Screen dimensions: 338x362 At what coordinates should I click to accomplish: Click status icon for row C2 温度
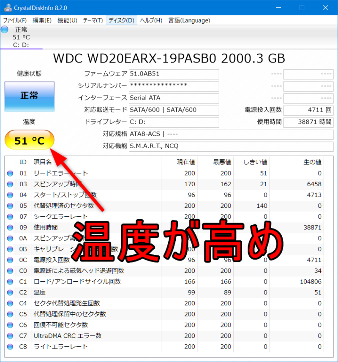(x=10, y=293)
